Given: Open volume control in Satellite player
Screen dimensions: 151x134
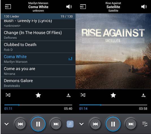Looking at the screenshot, I should 144,7.
